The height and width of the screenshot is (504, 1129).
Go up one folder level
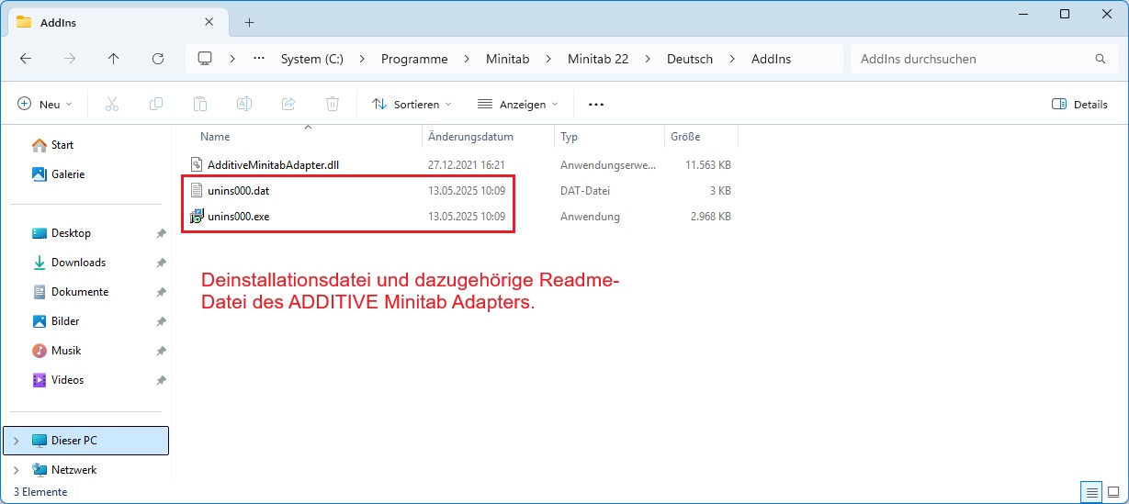(114, 59)
